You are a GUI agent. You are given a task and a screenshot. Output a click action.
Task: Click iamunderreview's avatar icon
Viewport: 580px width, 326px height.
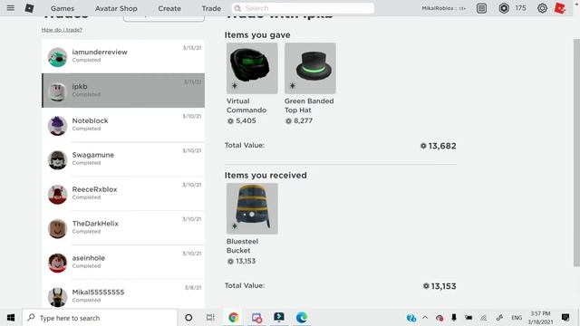tap(57, 57)
